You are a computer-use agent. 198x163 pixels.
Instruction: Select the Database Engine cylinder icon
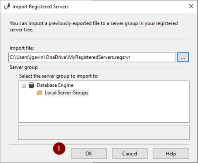point(31,85)
